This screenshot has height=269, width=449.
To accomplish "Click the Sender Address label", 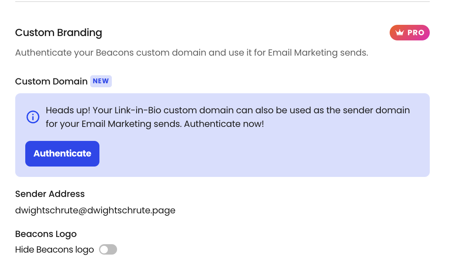I will click(x=50, y=194).
